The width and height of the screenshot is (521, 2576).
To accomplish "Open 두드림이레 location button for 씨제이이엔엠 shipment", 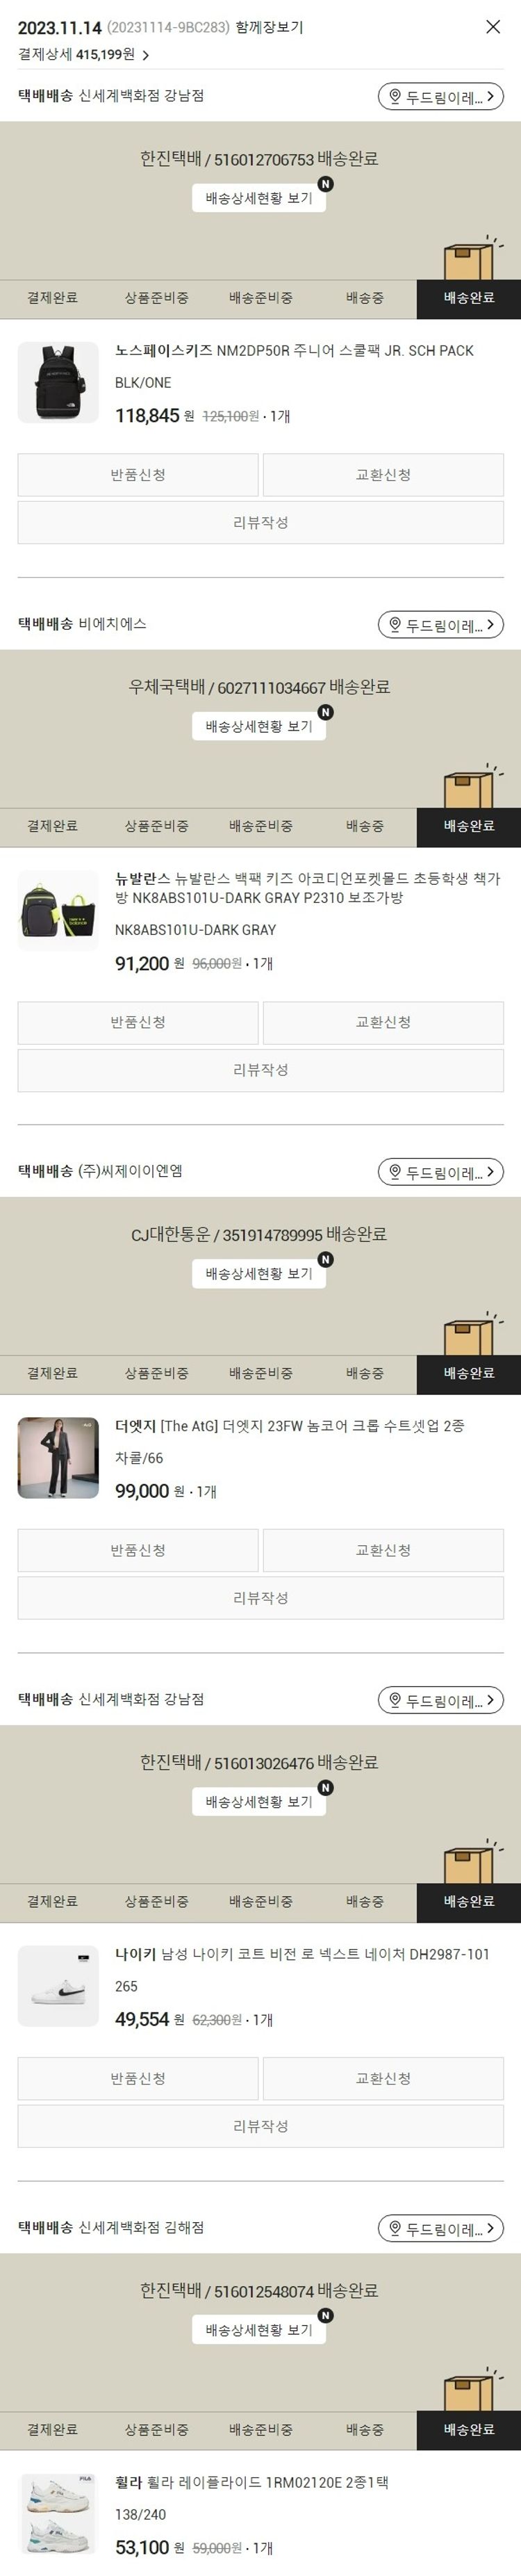I will (440, 1172).
